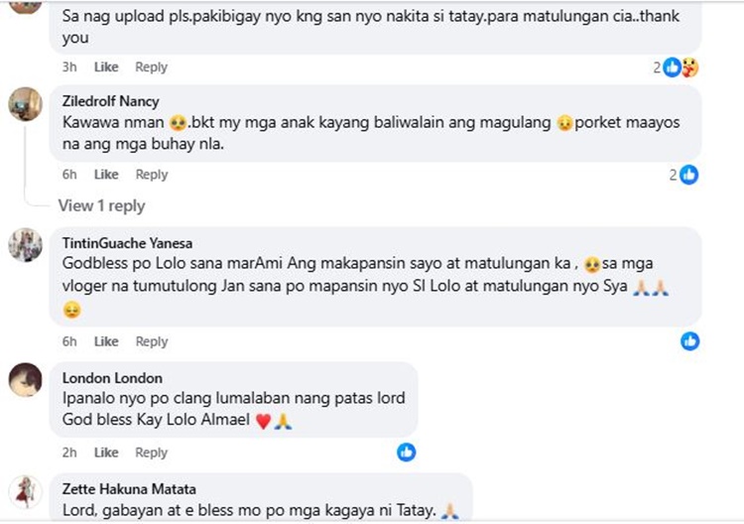Viewport: 744px width, 524px height.
Task: Like the top comment posted 3h ago
Action: point(106,67)
